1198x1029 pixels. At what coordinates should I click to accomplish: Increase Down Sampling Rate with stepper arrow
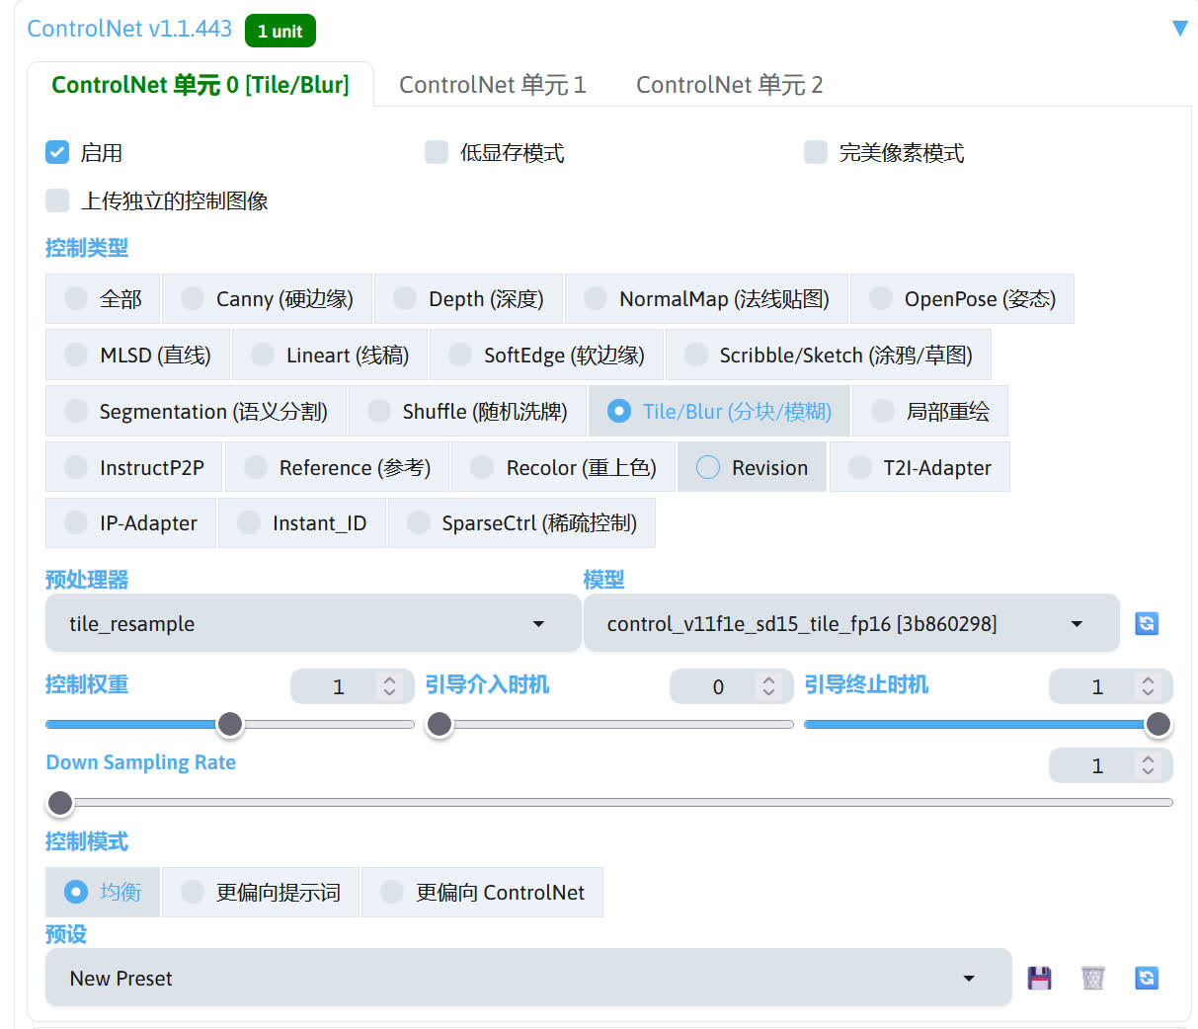[x=1147, y=758]
